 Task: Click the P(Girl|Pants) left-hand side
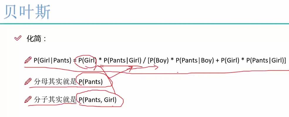pyautogui.click(x=53, y=61)
